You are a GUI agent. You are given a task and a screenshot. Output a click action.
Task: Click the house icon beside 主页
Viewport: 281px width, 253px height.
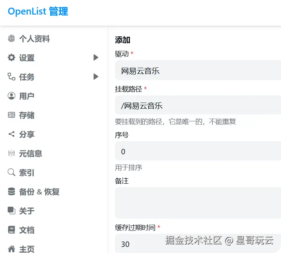click(x=11, y=249)
